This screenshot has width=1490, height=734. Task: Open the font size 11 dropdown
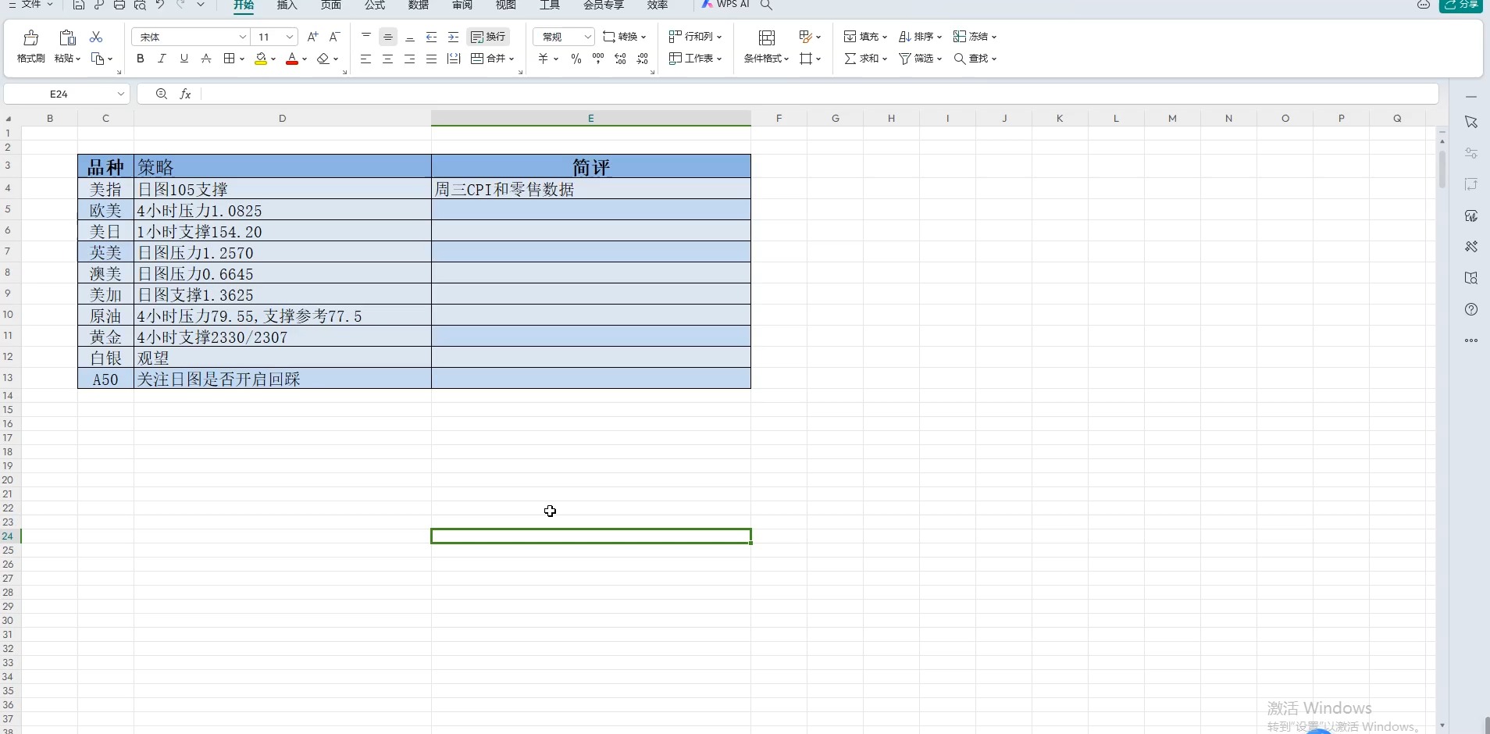tap(290, 37)
